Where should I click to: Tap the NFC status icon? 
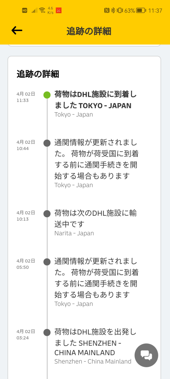point(107,10)
